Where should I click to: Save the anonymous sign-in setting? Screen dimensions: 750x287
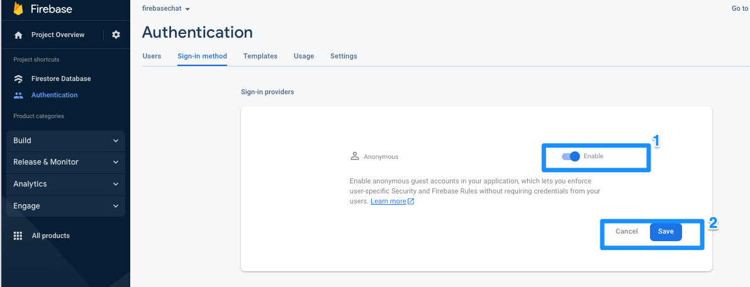tap(666, 232)
